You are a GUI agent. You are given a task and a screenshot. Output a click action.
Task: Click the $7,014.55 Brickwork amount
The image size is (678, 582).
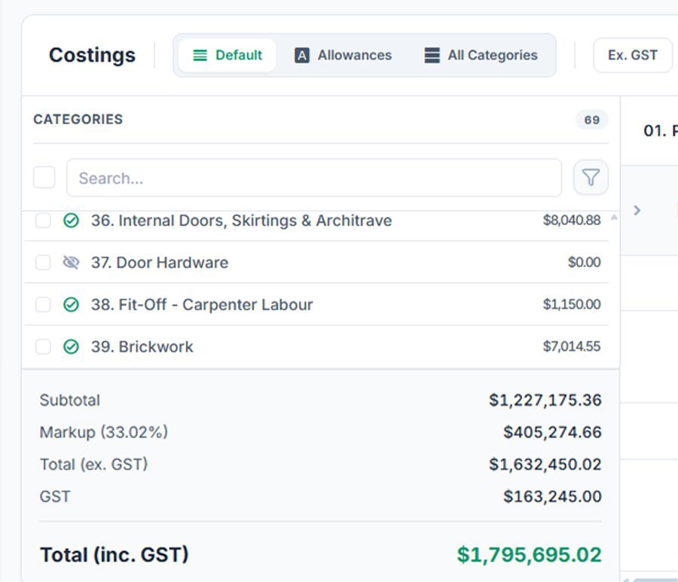[572, 346]
